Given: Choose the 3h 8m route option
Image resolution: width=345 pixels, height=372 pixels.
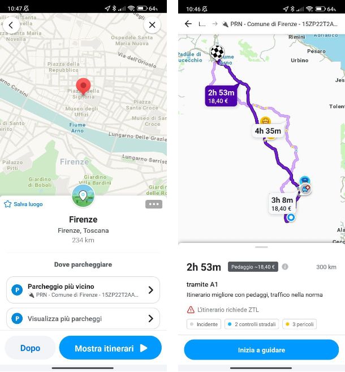Looking at the screenshot, I should point(282,203).
